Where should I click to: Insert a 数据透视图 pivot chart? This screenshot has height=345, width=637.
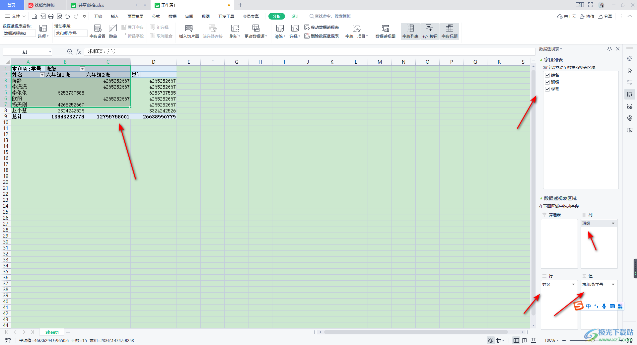click(385, 32)
